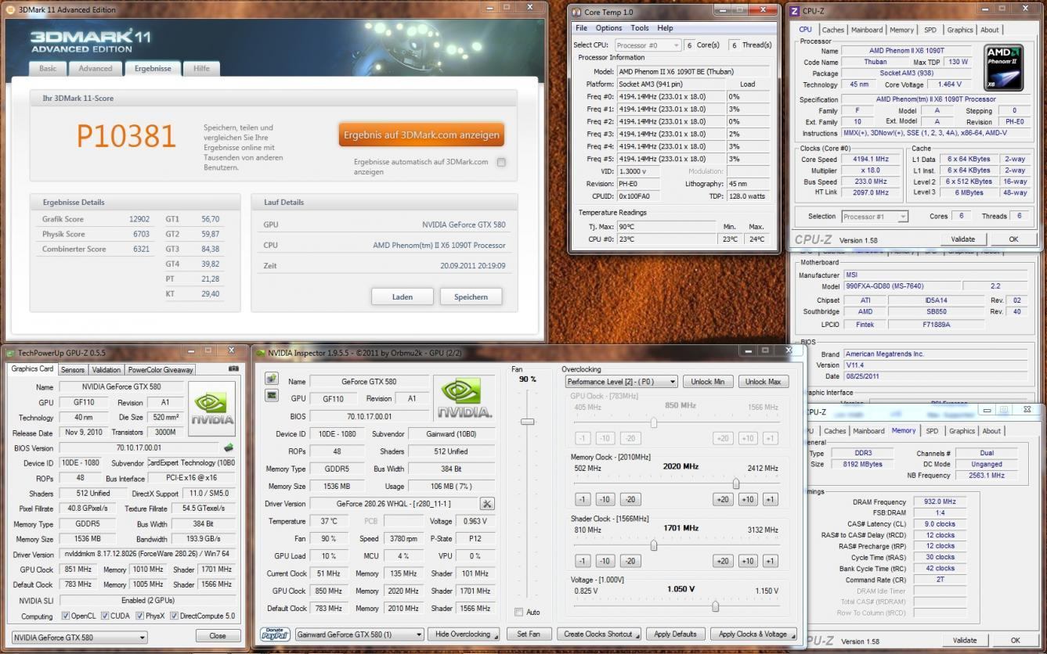This screenshot has height=654, width=1047.
Task: Open Graphics tab in CPU-Z processor window
Action: click(960, 30)
